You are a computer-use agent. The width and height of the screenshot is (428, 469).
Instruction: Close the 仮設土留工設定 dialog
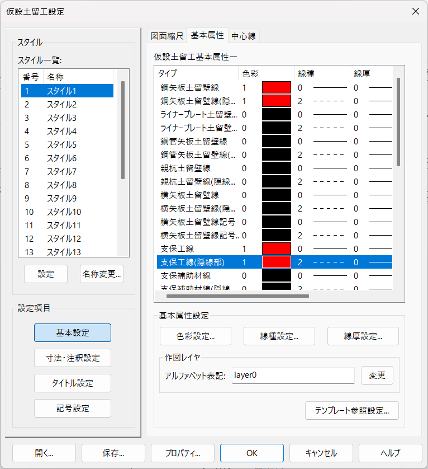tap(416, 11)
